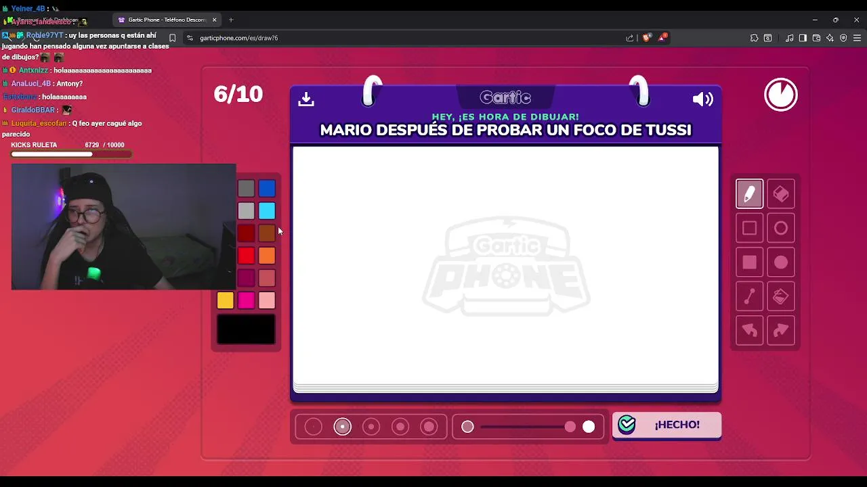Mute the Gartic sound speaker icon
The height and width of the screenshot is (487, 867).
tap(703, 99)
